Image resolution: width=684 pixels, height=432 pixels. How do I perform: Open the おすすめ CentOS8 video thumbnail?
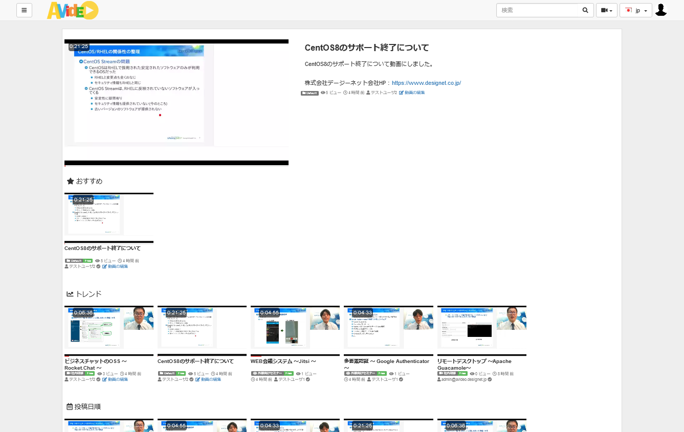pyautogui.click(x=109, y=218)
